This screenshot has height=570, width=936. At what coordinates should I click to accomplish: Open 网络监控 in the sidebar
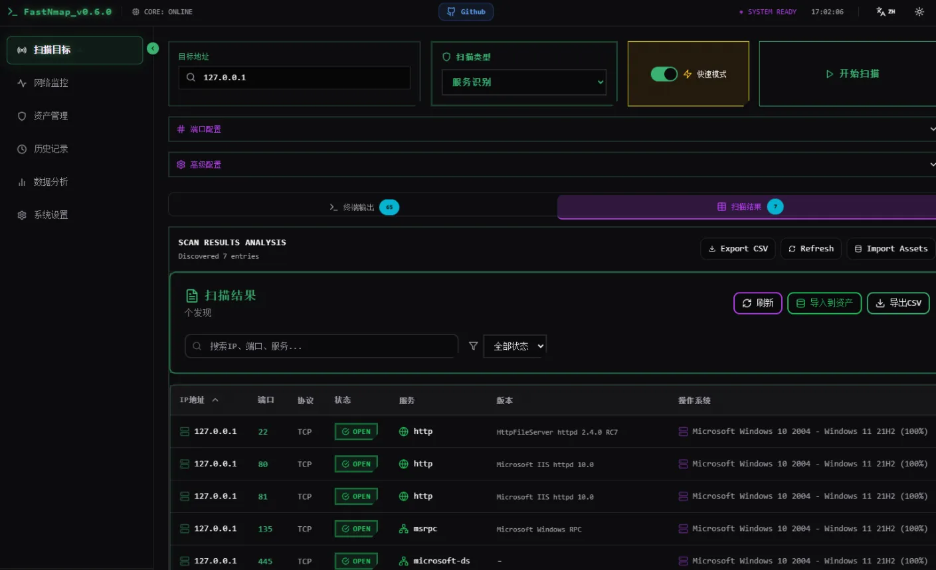point(51,83)
